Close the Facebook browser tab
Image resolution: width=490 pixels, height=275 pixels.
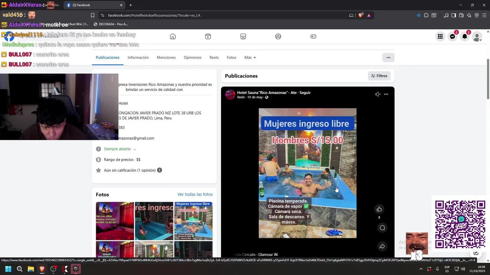pyautogui.click(x=121, y=5)
